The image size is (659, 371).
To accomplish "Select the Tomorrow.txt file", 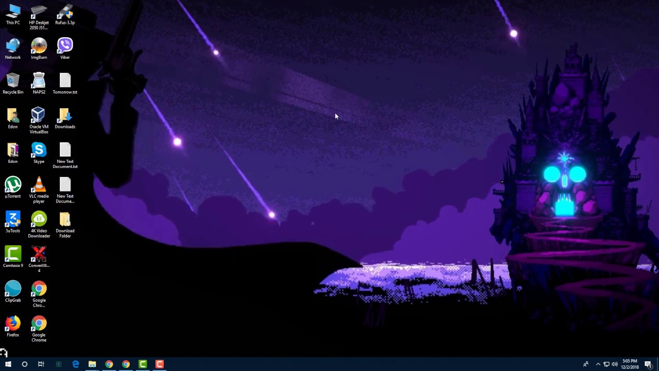I will pyautogui.click(x=65, y=83).
